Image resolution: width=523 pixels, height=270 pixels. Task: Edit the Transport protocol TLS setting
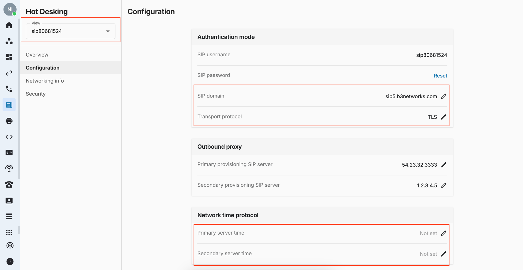click(x=444, y=117)
